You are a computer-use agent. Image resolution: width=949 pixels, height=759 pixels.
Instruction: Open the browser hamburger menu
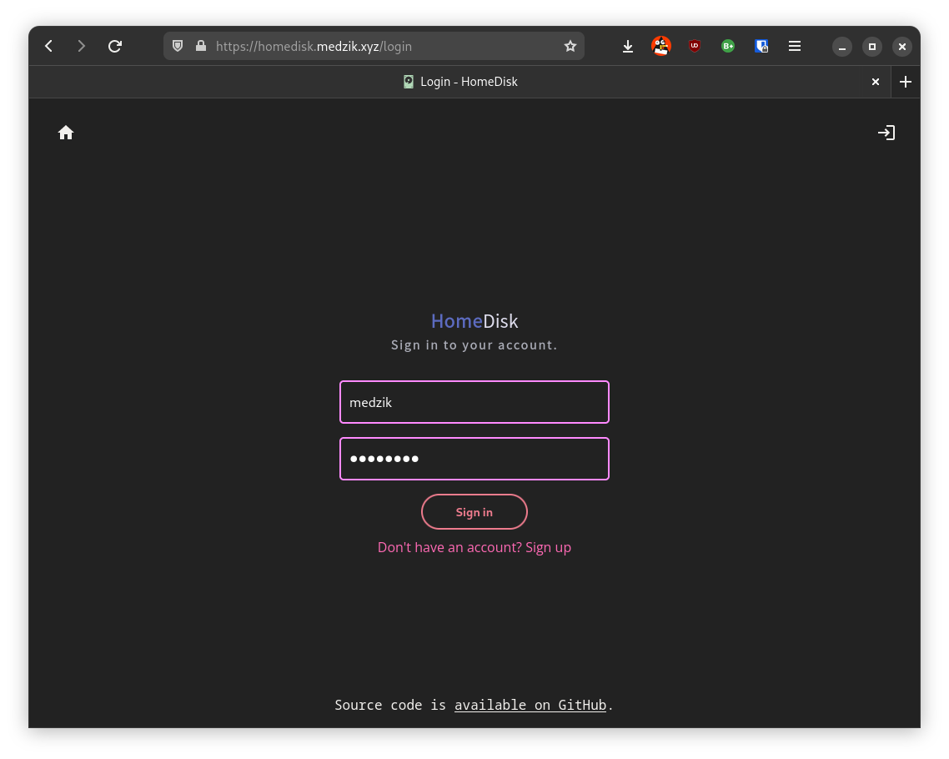tap(795, 46)
